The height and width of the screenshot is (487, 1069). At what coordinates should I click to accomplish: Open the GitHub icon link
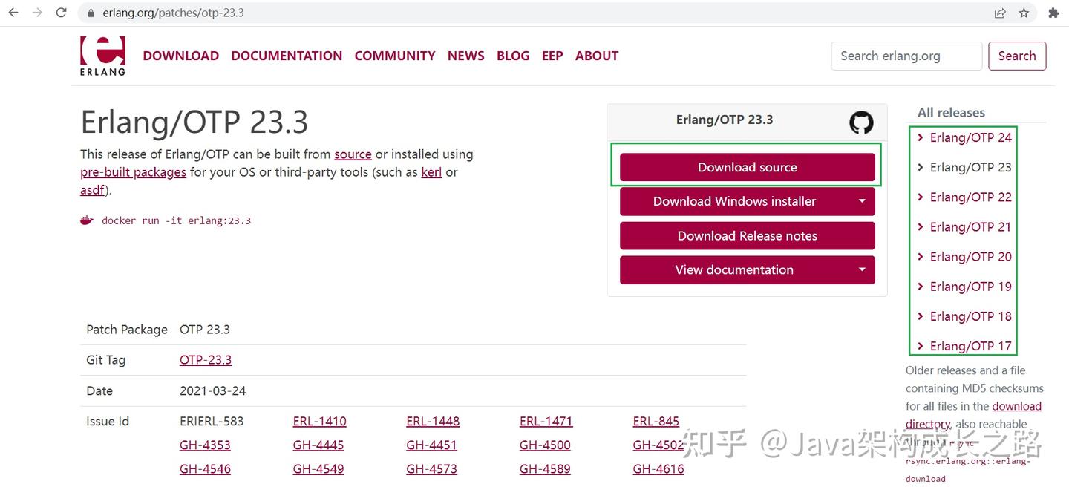(861, 122)
